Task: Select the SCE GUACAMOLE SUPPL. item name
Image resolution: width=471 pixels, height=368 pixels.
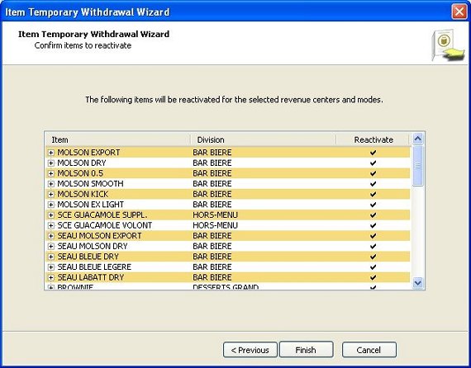Action: (x=102, y=215)
